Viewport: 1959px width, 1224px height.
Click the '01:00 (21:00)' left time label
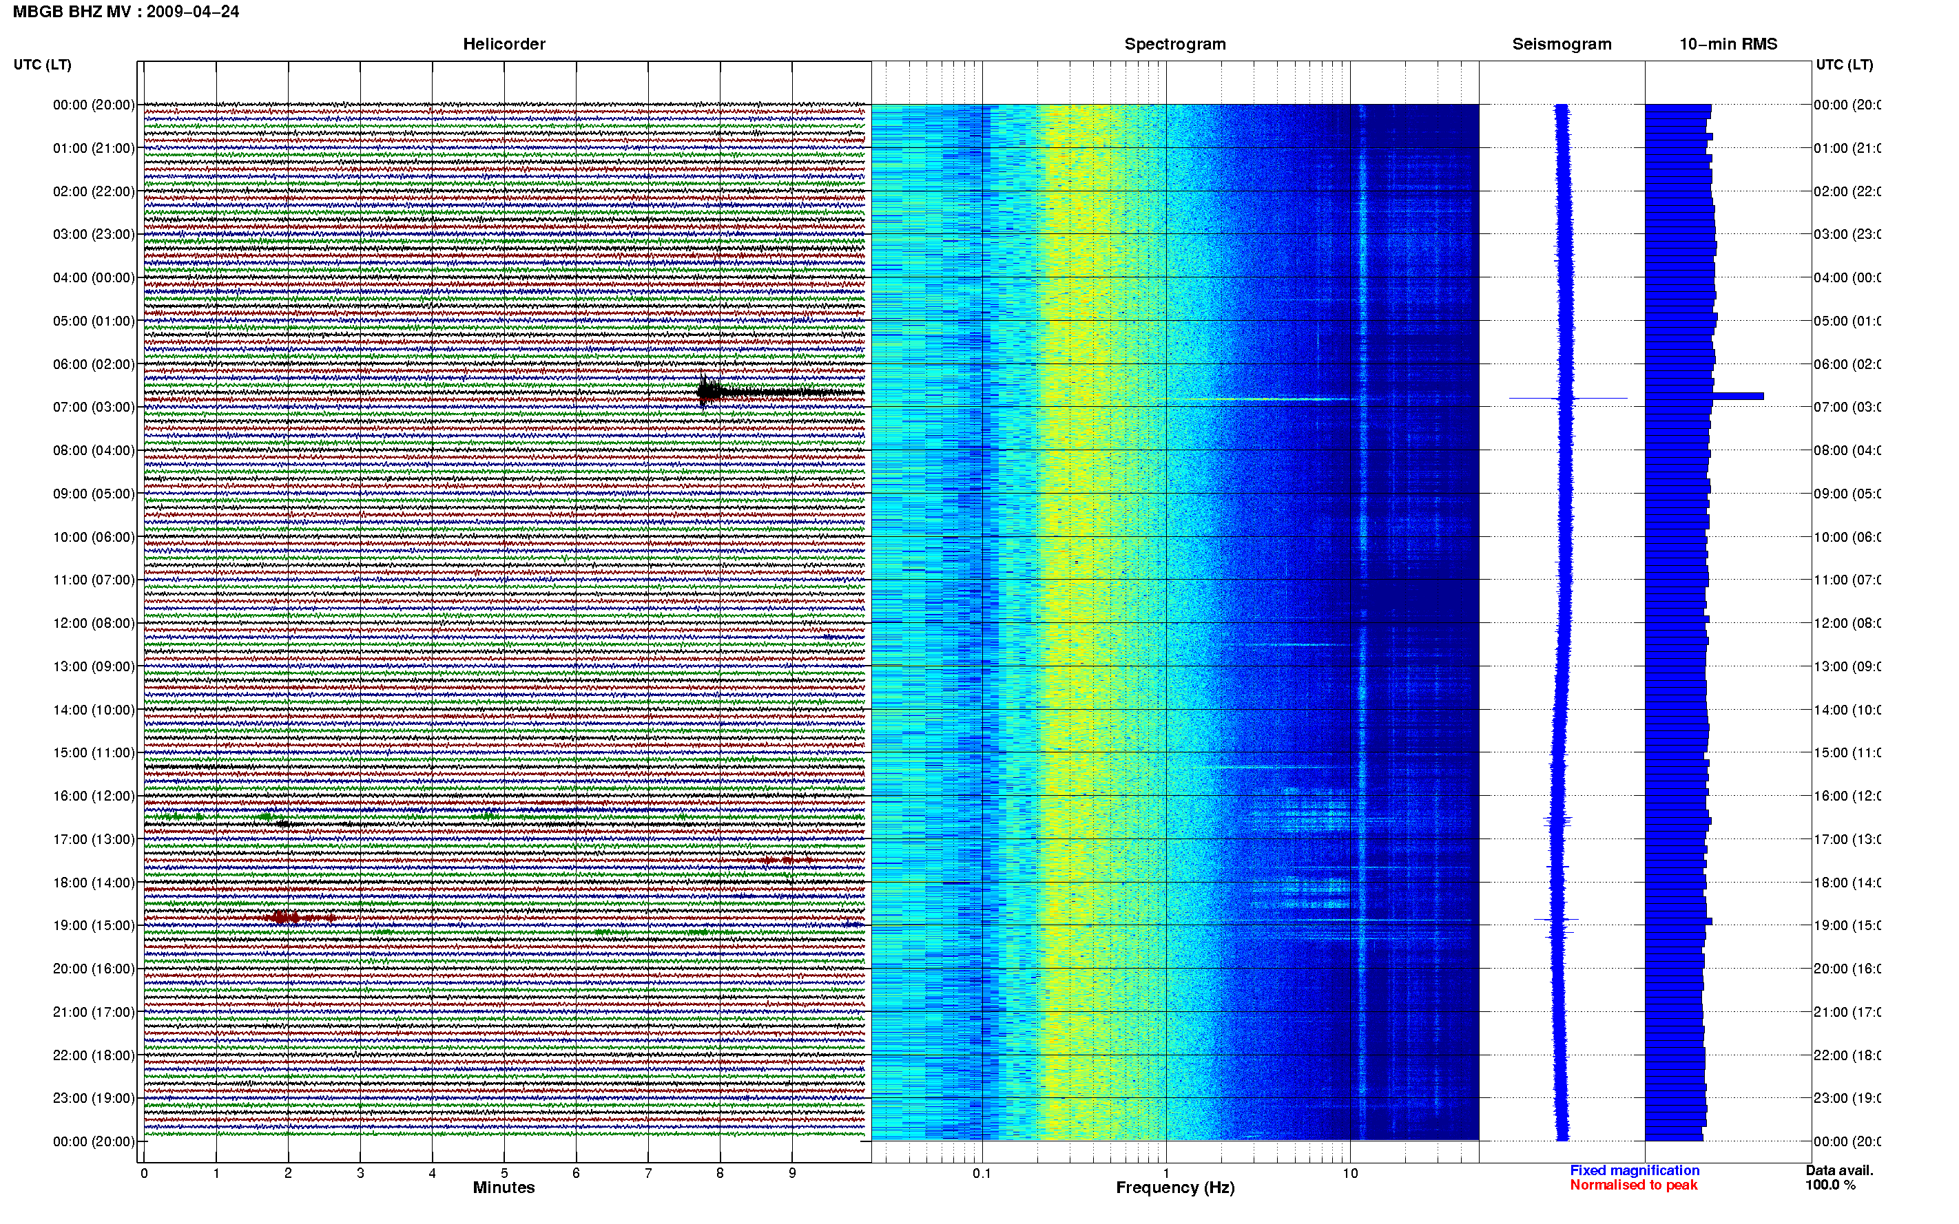(94, 148)
